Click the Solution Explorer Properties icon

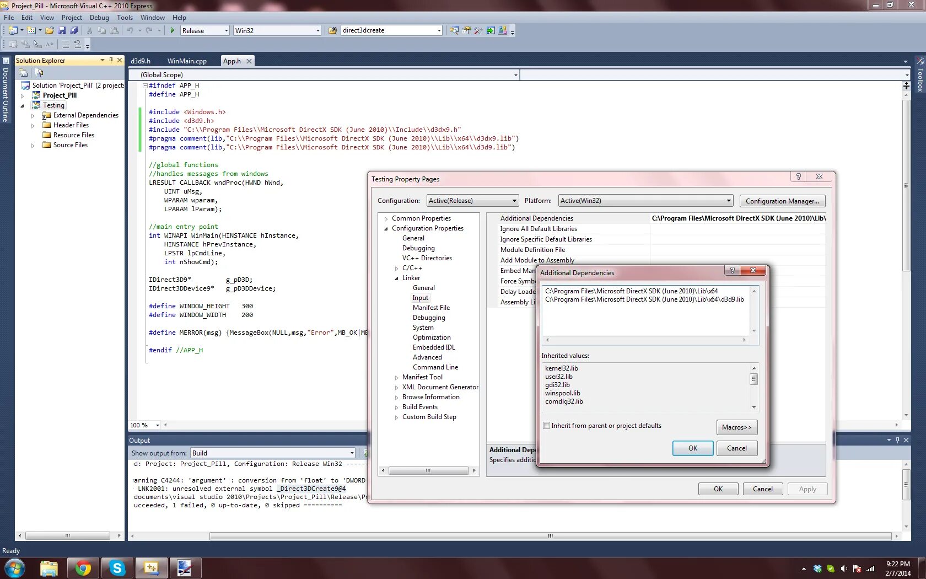click(23, 73)
